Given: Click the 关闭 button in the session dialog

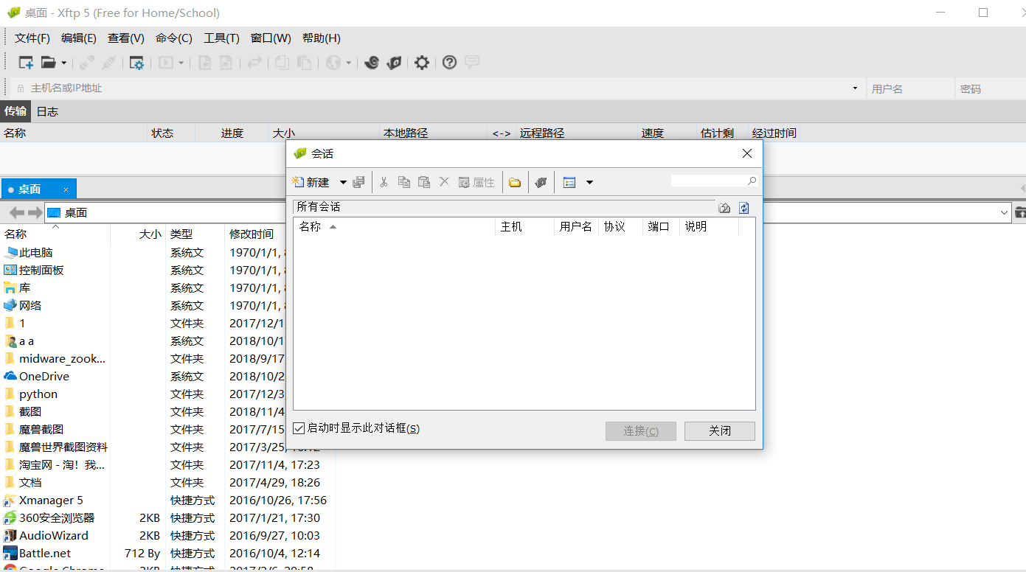Looking at the screenshot, I should coord(719,430).
